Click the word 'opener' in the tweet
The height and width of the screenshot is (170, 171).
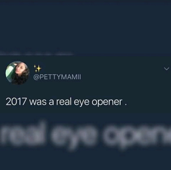pos(107,103)
